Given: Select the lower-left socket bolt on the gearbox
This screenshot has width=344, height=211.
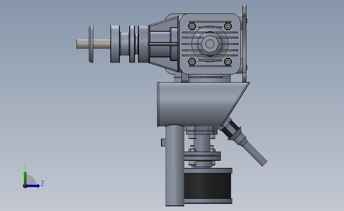Looking at the screenshot, I should point(192,62).
